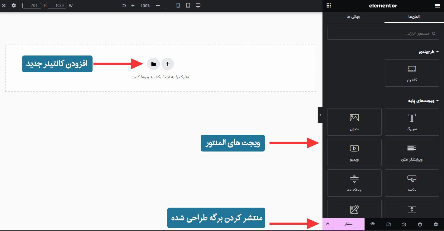444x231 pixels.
Task: Open revision history icon
Action: coord(404,224)
